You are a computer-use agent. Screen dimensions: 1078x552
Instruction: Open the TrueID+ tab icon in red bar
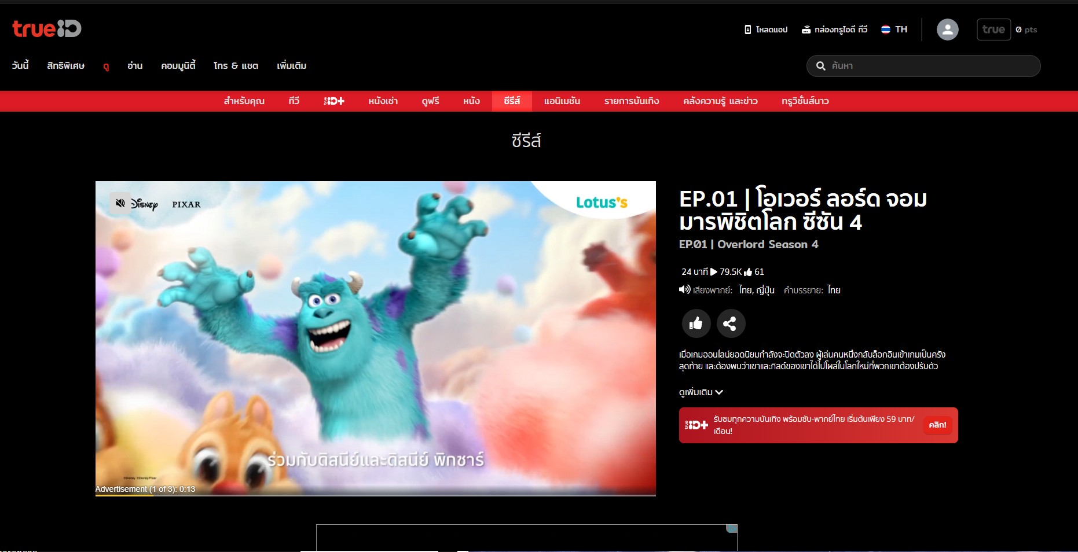(x=334, y=101)
